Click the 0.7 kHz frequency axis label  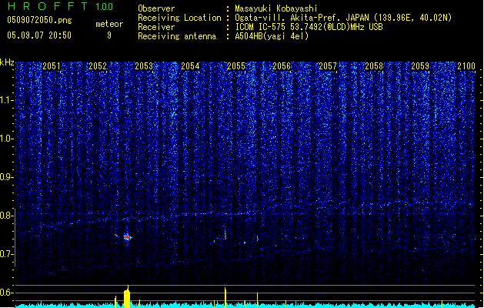click(x=7, y=254)
